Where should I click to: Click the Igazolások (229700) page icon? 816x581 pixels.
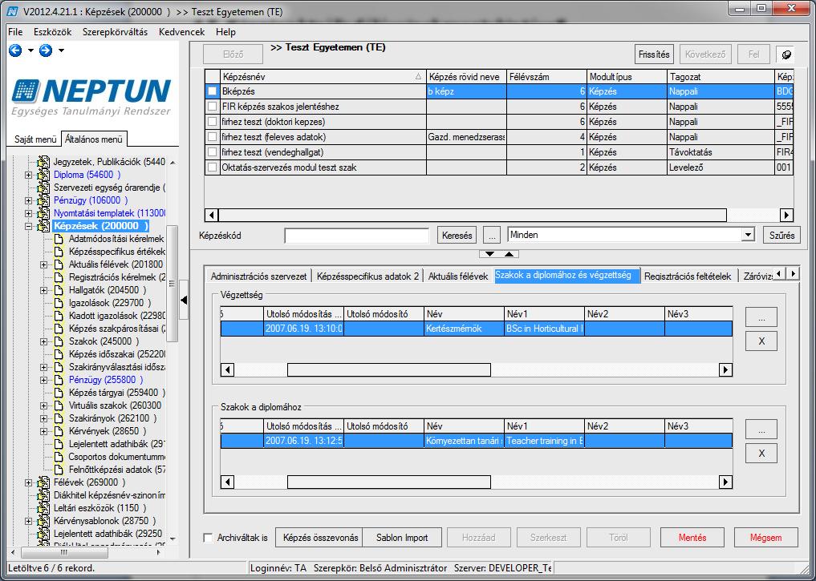tap(59, 303)
